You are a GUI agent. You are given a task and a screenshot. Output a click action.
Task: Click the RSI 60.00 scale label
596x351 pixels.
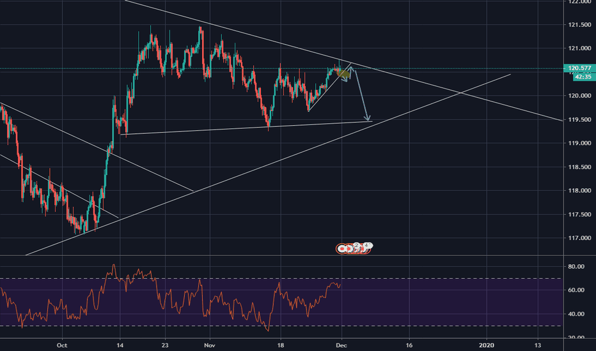576,290
